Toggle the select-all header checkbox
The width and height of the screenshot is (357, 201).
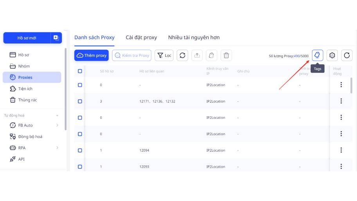click(80, 71)
